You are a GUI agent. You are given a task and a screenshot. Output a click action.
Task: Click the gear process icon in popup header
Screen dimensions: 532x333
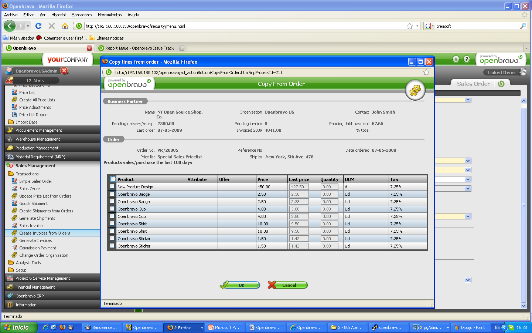point(415,90)
